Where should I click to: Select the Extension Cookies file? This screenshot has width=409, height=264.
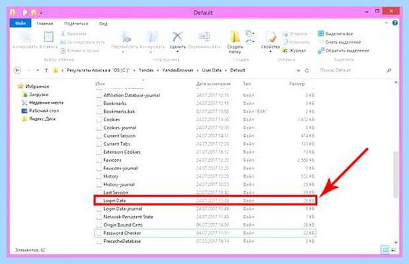(205, 152)
